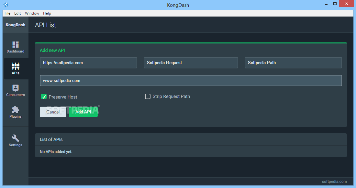Viewport: 356px width, 188px height.
Task: Click the KongDash app logo in title bar
Action: point(6,5)
